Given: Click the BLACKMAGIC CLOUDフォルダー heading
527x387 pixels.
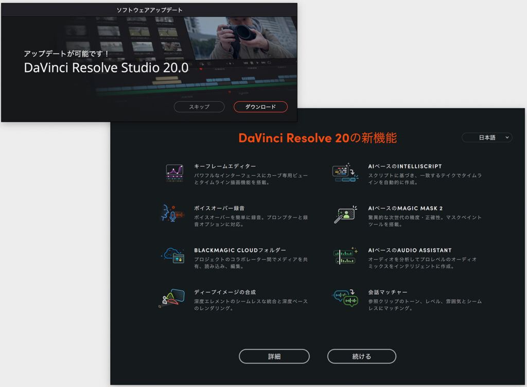Looking at the screenshot, I should point(240,250).
